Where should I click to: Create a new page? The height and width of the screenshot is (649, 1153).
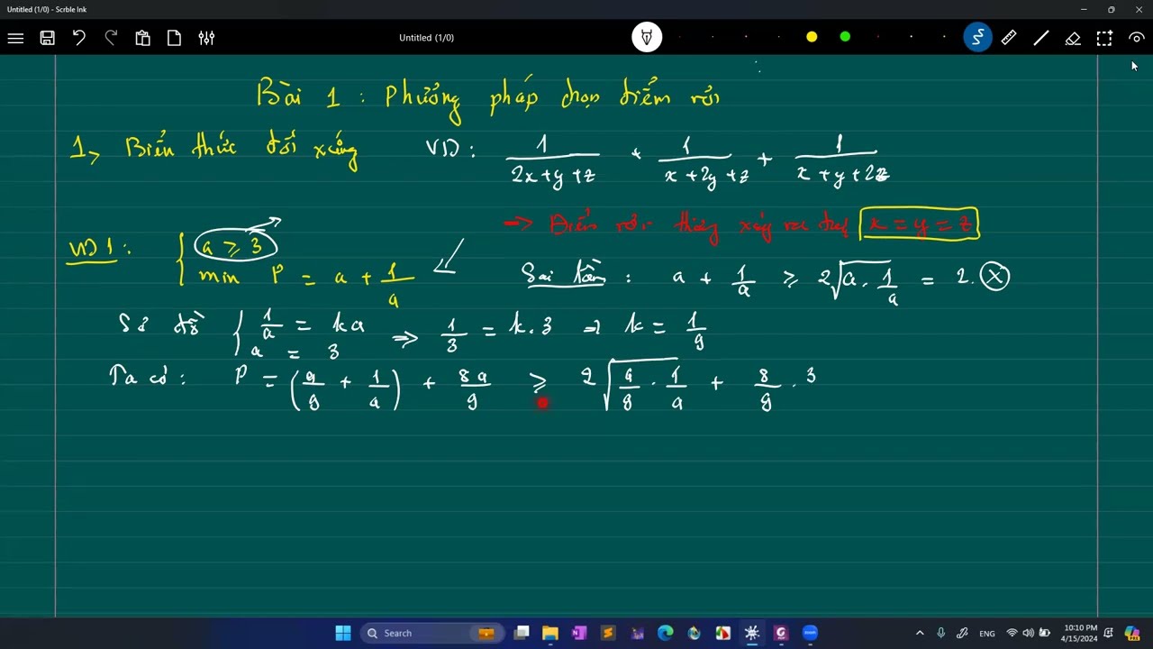point(175,38)
